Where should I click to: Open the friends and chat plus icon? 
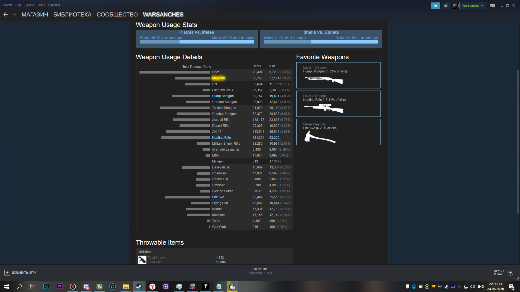pyautogui.click(x=510, y=273)
